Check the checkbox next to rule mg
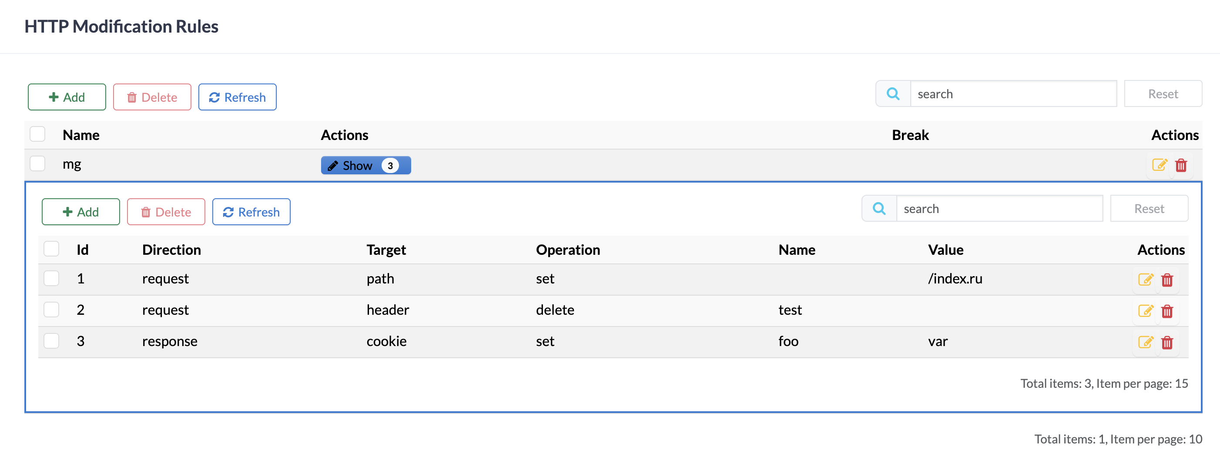Viewport: 1220px width, 473px height. (37, 163)
